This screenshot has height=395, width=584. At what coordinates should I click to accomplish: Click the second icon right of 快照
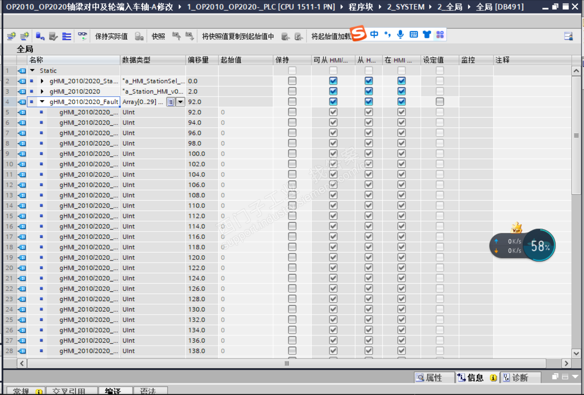click(189, 36)
